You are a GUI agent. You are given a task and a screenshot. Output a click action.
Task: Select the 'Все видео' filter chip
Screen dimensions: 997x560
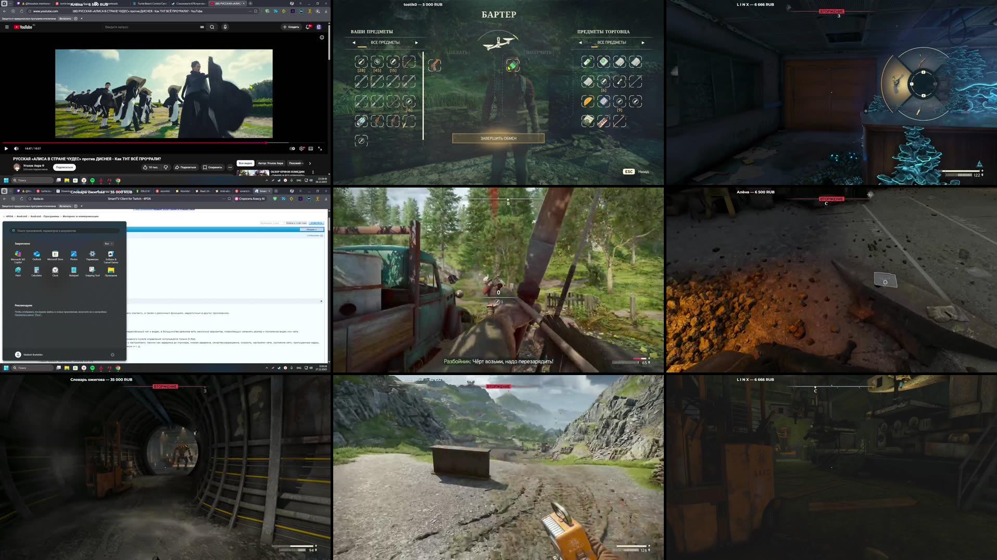[x=246, y=164]
